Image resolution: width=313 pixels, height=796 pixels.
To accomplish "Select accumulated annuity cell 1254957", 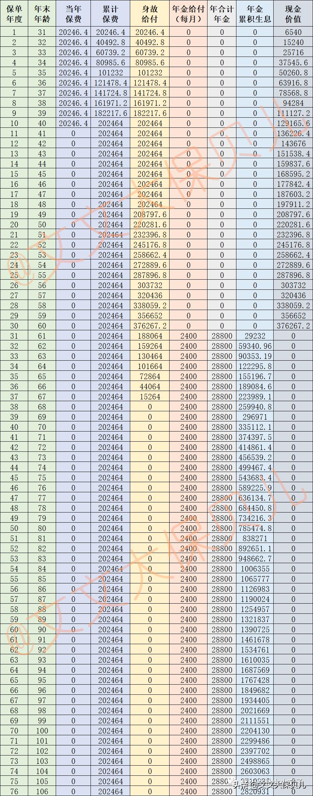I will [255, 609].
